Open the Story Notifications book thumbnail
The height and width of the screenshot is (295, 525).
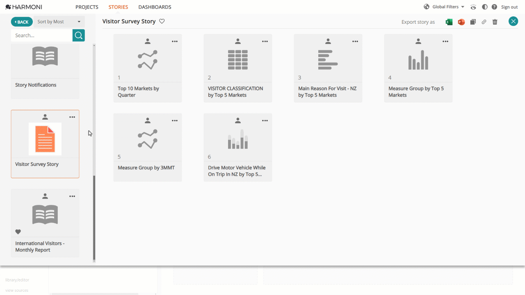45,56
